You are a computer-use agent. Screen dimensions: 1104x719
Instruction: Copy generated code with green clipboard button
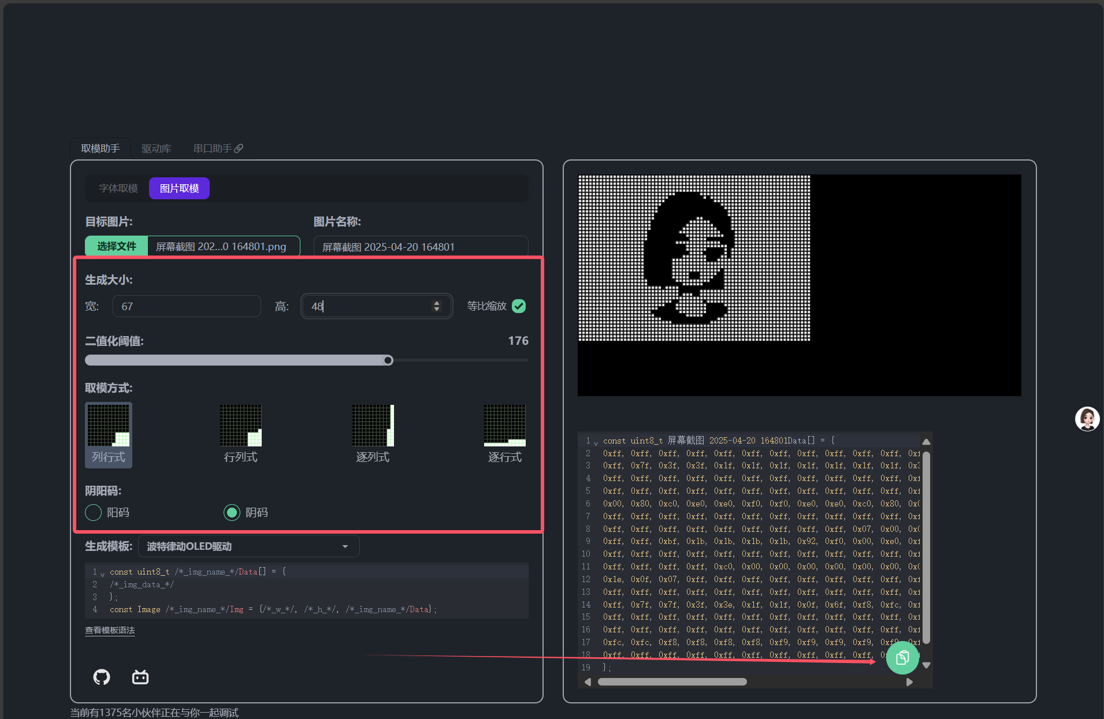pyautogui.click(x=902, y=657)
